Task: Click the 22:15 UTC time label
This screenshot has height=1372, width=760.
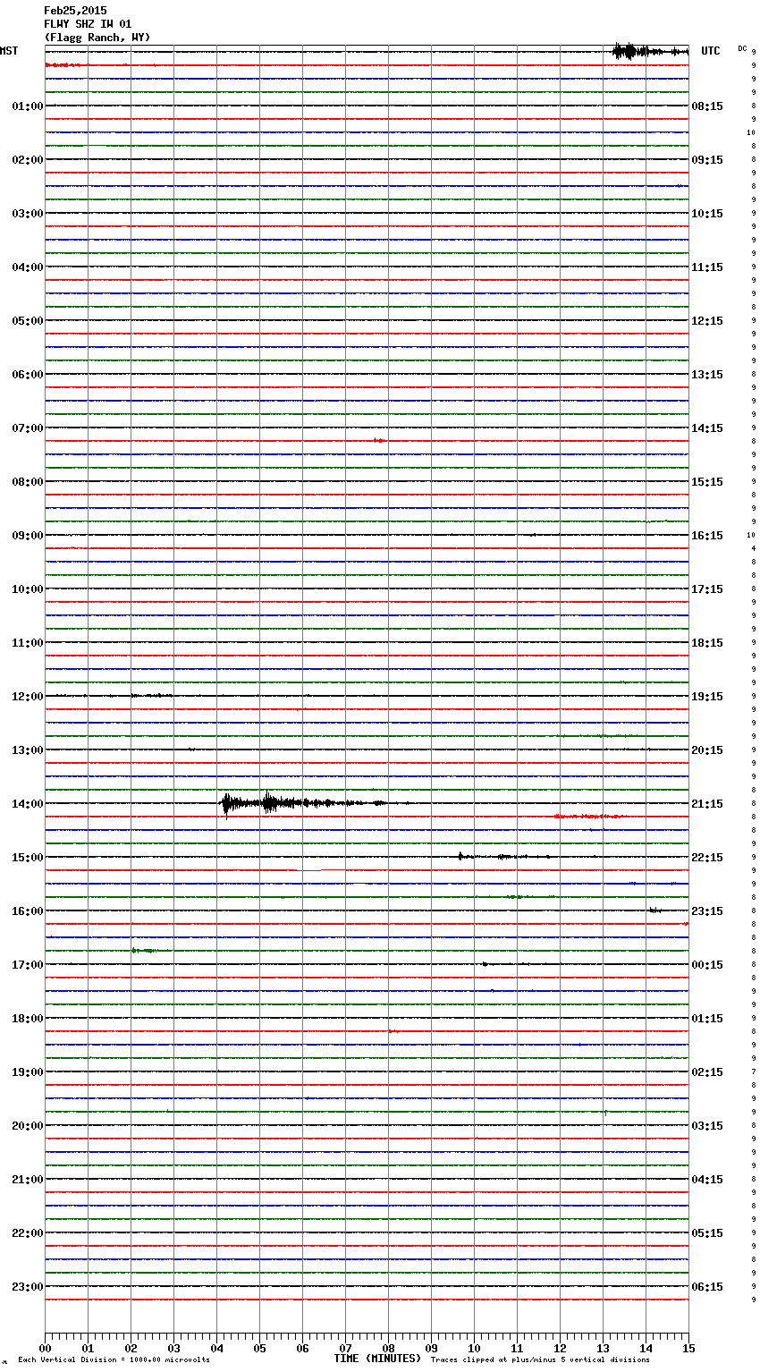Action: point(707,858)
